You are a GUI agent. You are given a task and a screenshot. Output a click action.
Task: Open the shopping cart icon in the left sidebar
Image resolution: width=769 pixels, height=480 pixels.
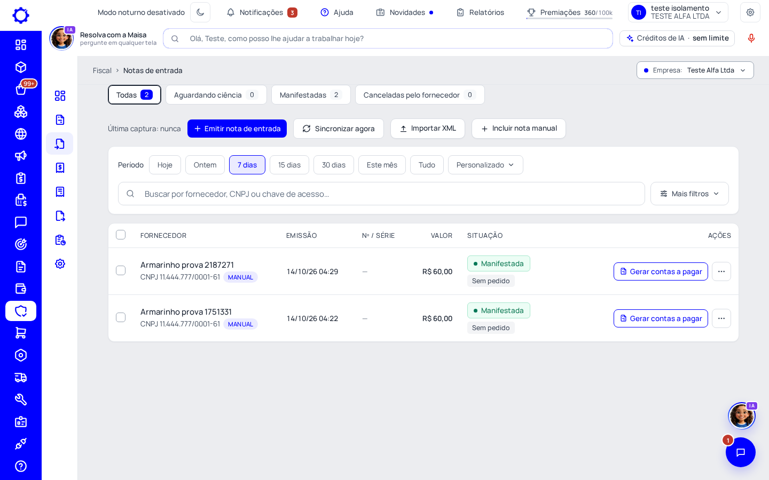[x=21, y=333]
